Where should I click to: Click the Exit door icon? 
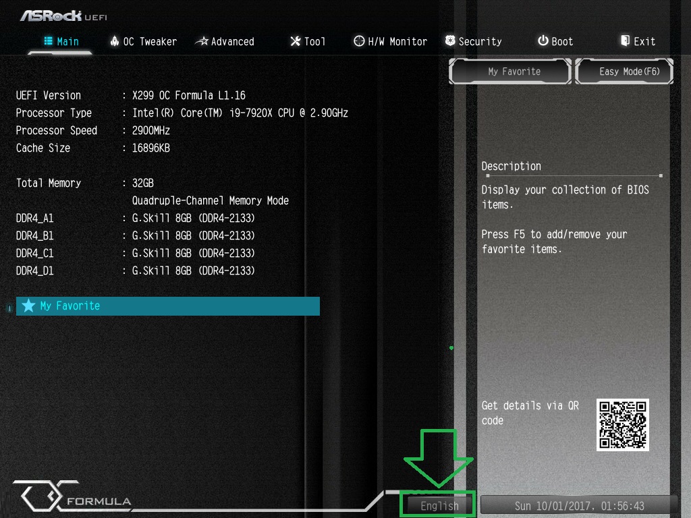pyautogui.click(x=625, y=40)
